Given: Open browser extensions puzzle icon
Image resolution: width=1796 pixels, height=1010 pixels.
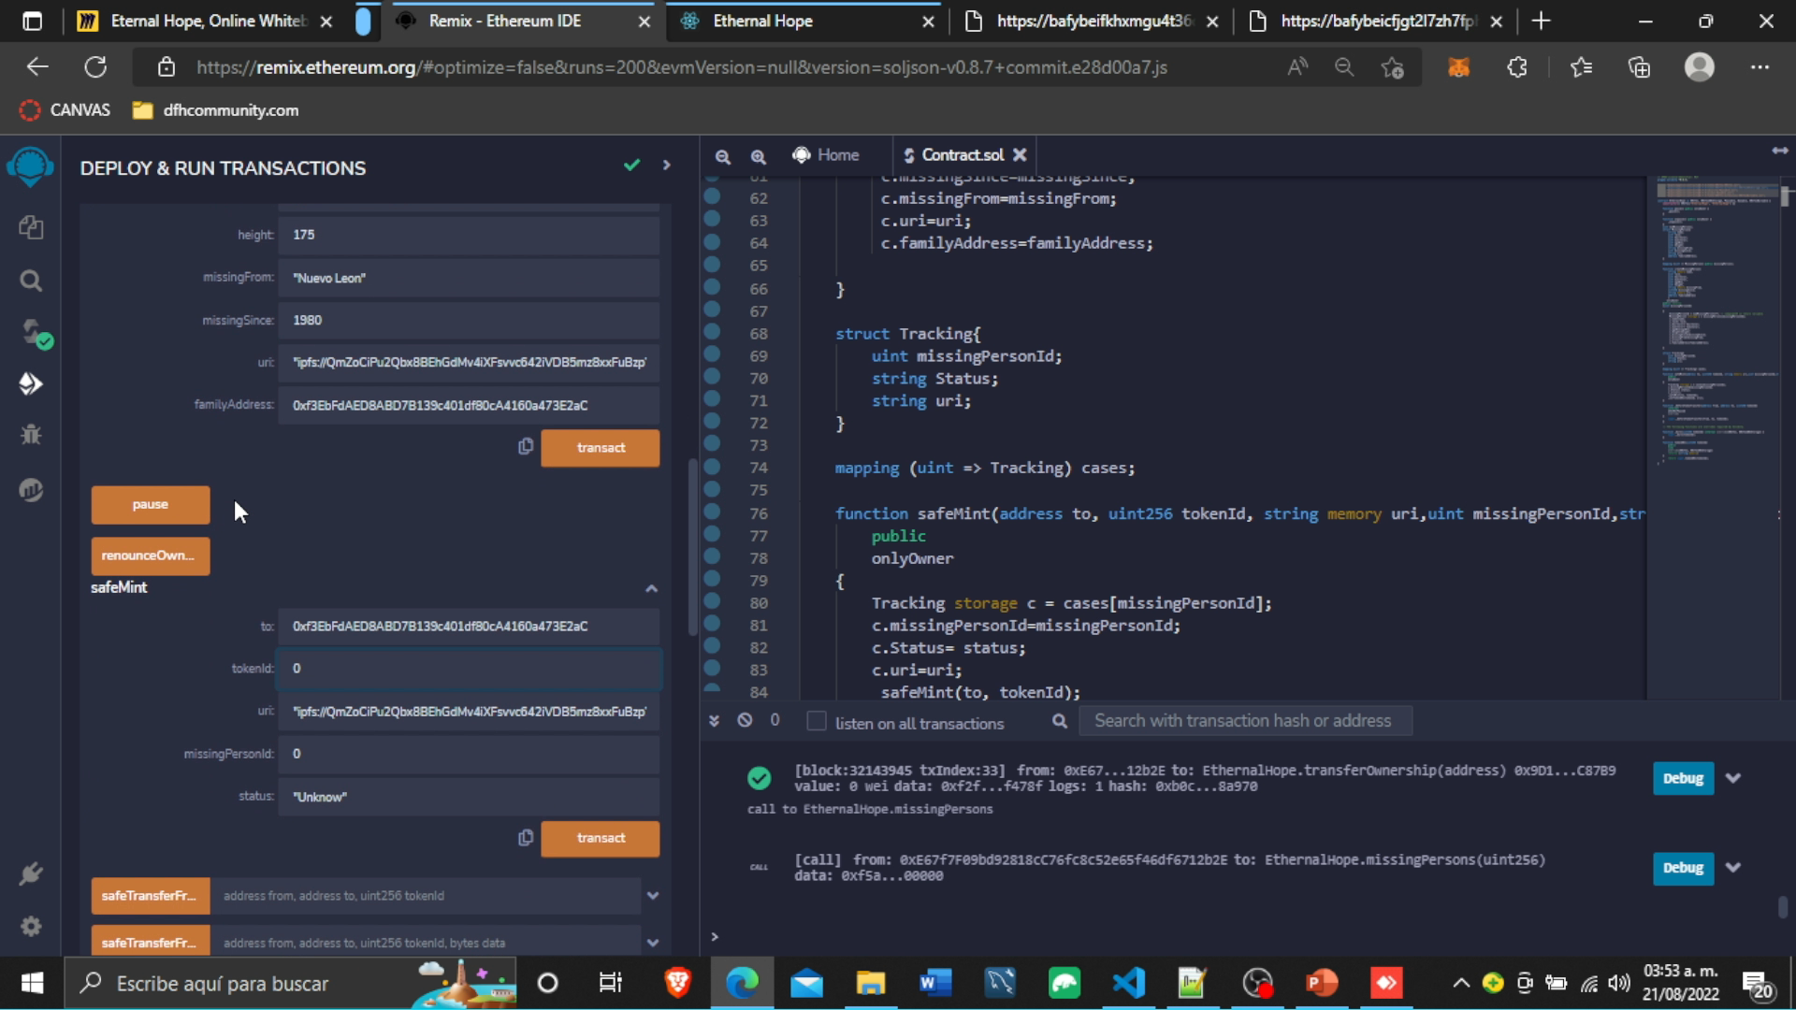Looking at the screenshot, I should pyautogui.click(x=1517, y=67).
